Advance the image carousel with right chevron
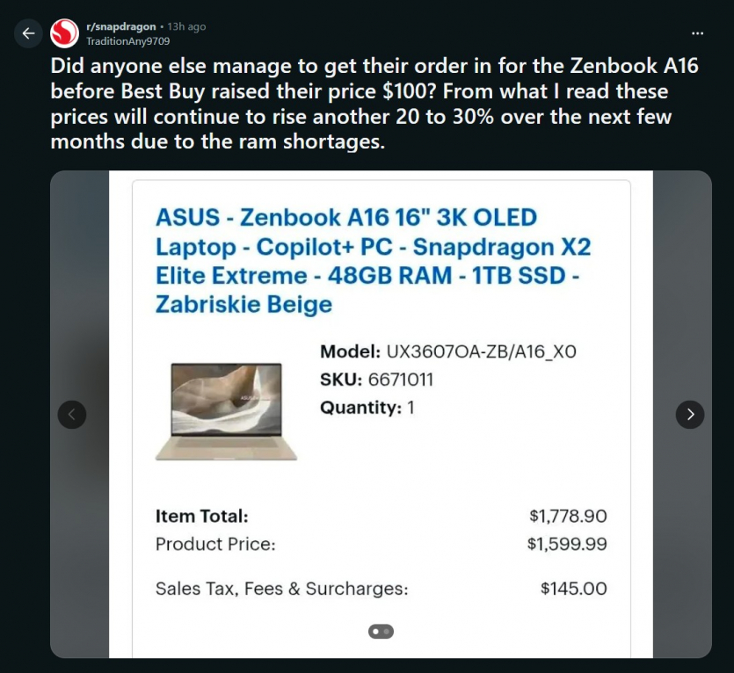The height and width of the screenshot is (673, 734). [x=691, y=414]
